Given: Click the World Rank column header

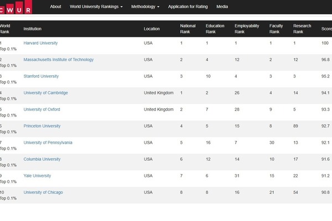Looking at the screenshot, I should pyautogui.click(x=5, y=29).
